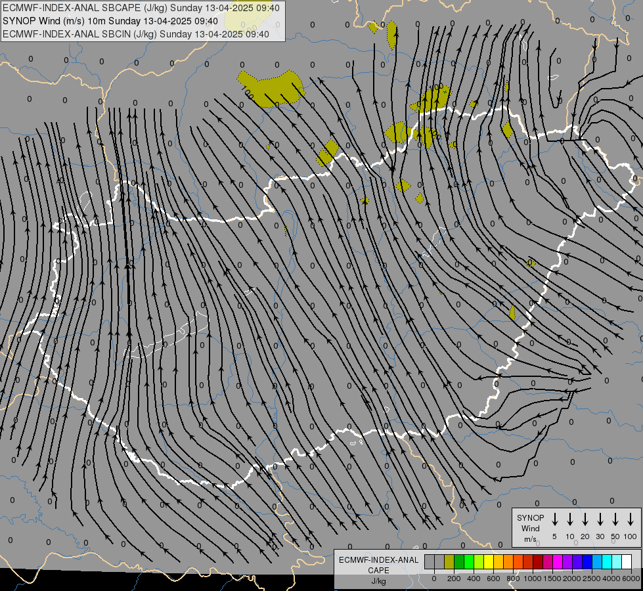Image resolution: width=643 pixels, height=591 pixels.
Task: Click the wind arrow above 100 in wind legend
Action: coord(631,519)
